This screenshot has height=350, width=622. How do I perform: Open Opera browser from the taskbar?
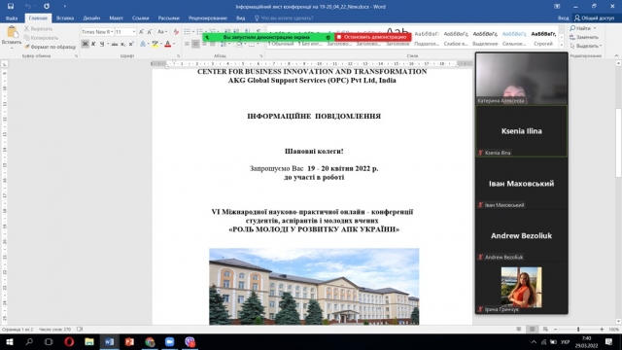tap(69, 341)
